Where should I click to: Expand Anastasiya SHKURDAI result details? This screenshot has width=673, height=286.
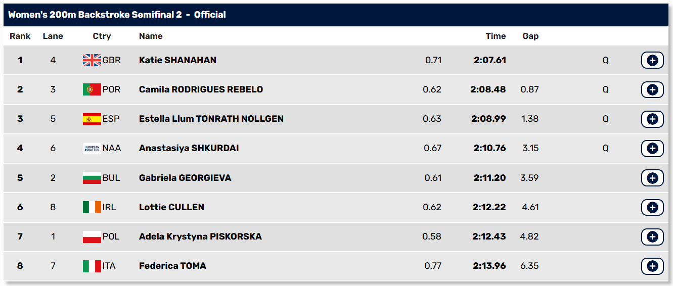[x=652, y=148]
